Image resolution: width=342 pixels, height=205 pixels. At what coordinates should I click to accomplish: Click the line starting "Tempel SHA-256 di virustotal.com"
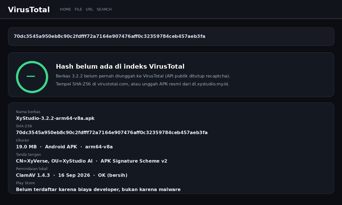click(x=142, y=84)
